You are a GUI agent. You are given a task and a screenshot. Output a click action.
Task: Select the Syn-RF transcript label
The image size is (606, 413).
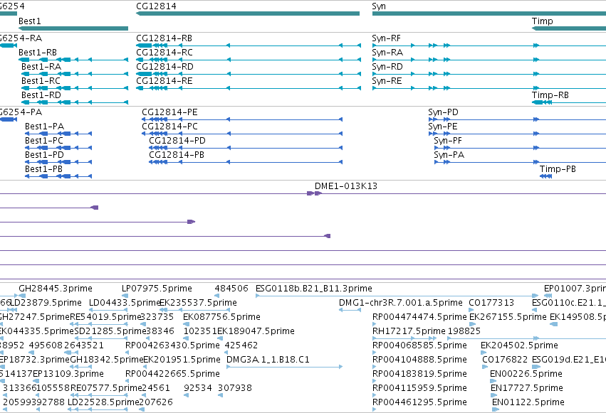(387, 38)
